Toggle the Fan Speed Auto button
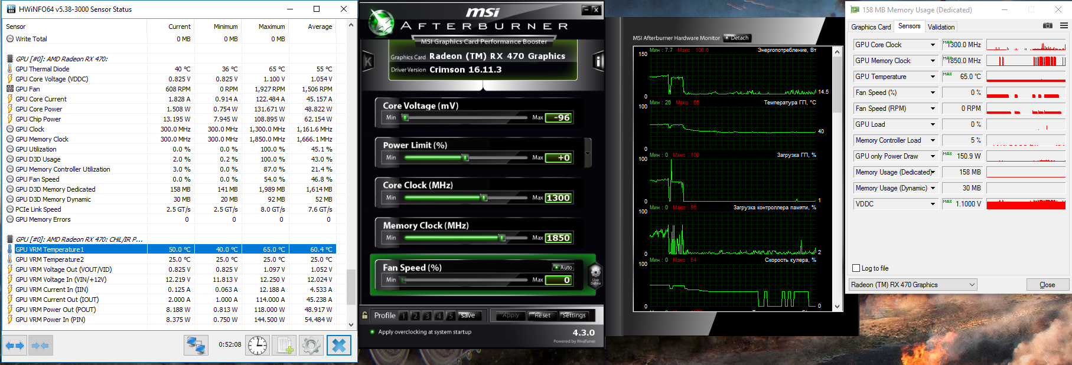This screenshot has width=1072, height=365. point(563,267)
